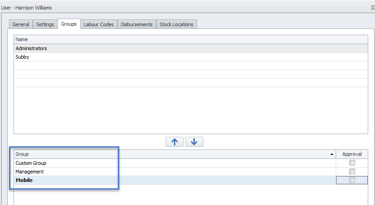Click the up arrow to move group up
The image size is (375, 205).
(x=175, y=142)
